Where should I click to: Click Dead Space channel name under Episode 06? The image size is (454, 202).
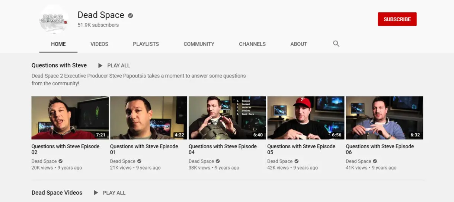(x=358, y=161)
